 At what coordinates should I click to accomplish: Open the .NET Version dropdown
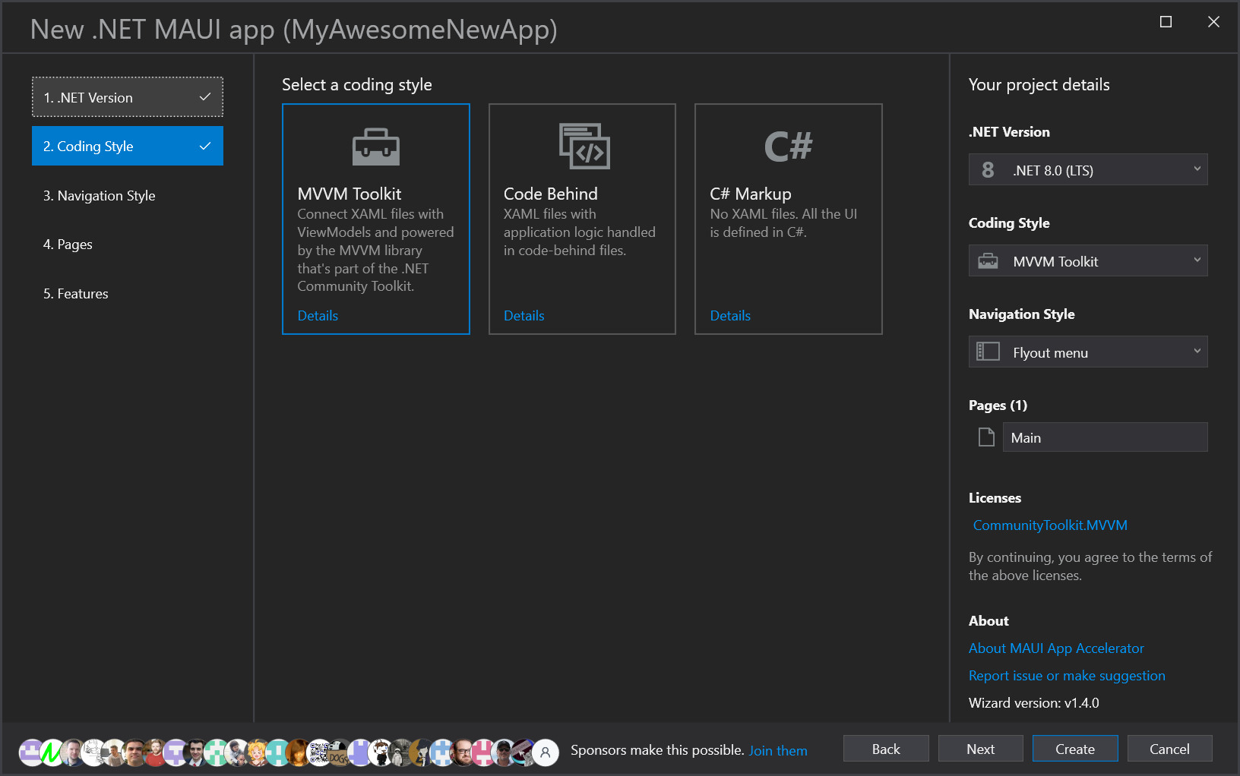[x=1088, y=169]
